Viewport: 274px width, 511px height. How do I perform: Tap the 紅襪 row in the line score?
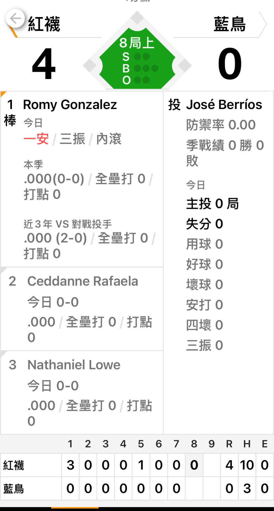(14, 465)
